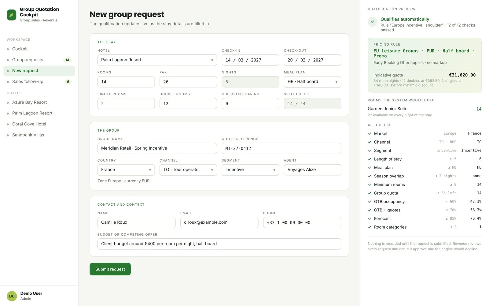The width and height of the screenshot is (489, 306).
Task: Click the Agent field Voyages Alizé
Action: pos(312,170)
